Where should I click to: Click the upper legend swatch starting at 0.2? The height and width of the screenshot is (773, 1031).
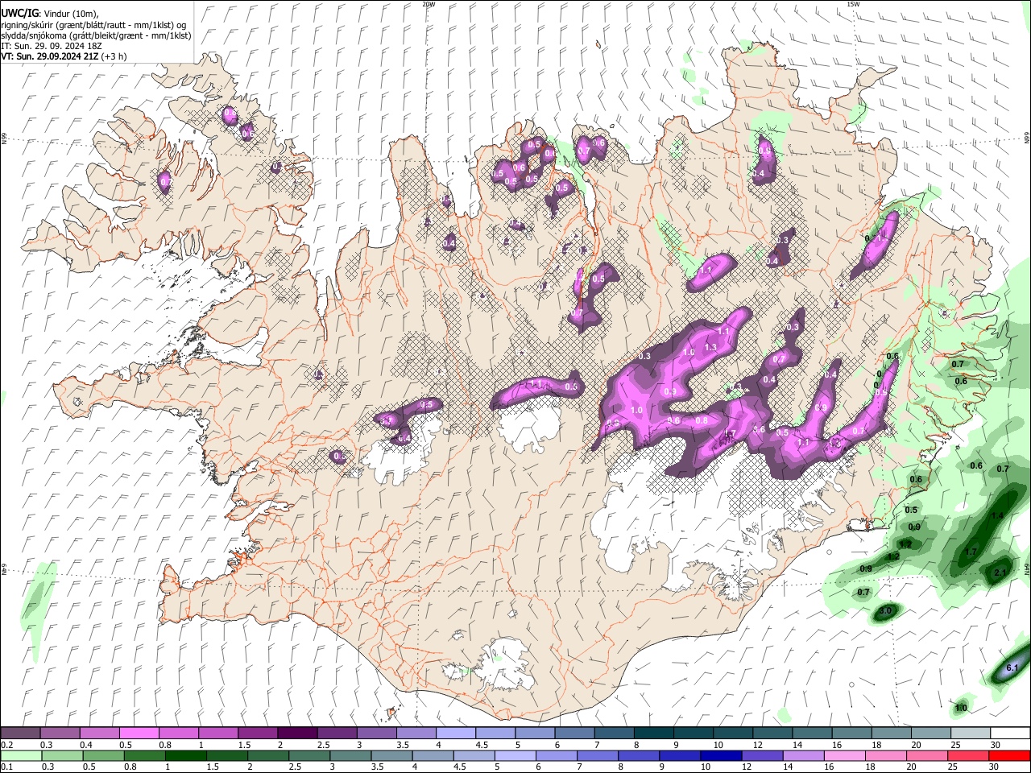tap(21, 734)
